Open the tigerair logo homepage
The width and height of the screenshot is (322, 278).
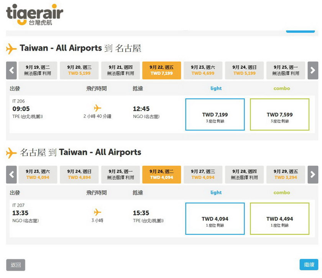[x=34, y=15]
